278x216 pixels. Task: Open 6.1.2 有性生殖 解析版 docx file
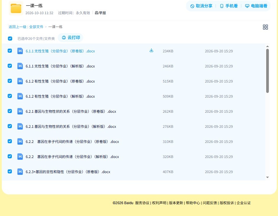coord(60,96)
